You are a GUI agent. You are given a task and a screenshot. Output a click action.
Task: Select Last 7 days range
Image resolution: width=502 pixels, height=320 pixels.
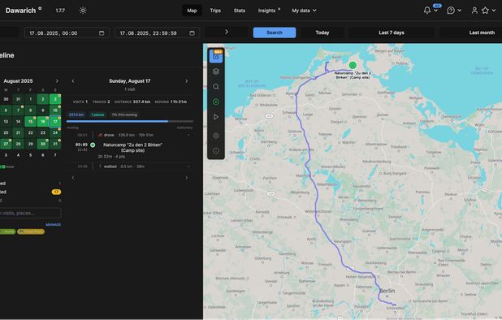point(392,32)
